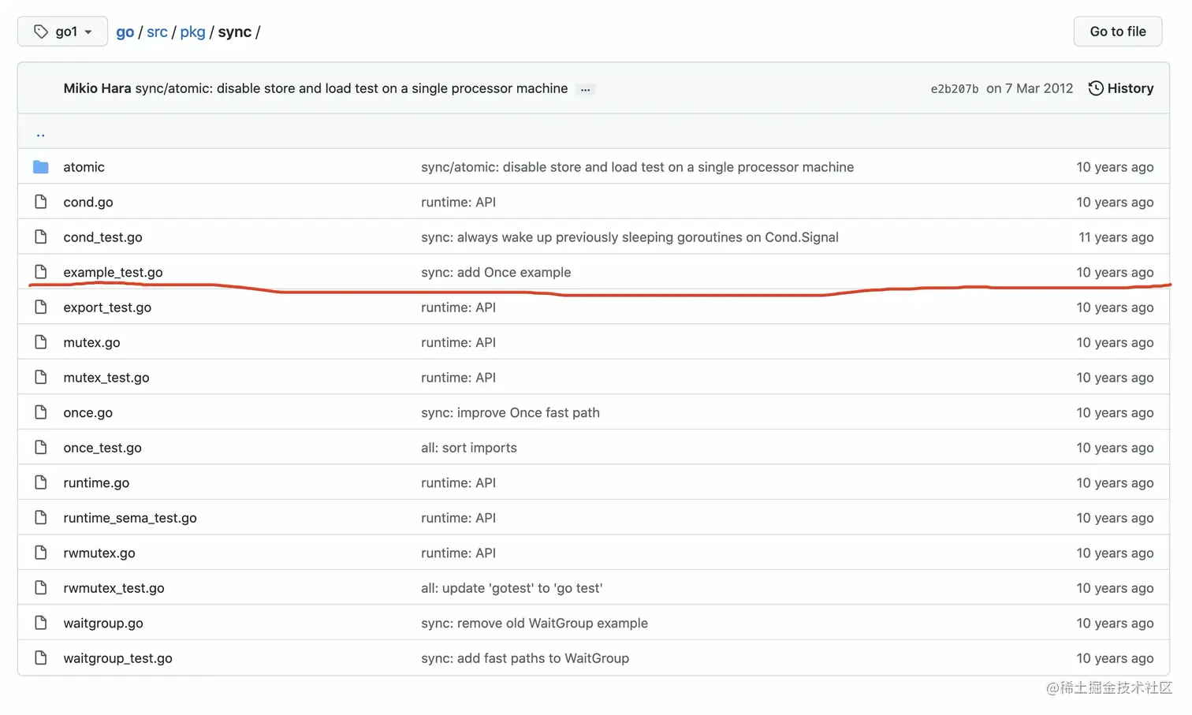Expand the commit message ellipsis
1192x715 pixels.
click(585, 89)
